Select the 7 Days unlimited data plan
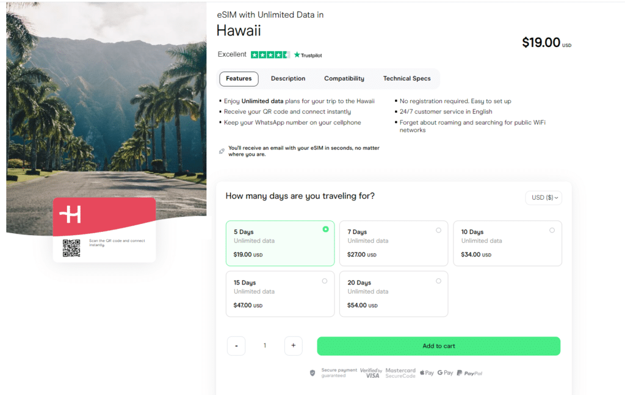This screenshot has height=395, width=625. pyautogui.click(x=394, y=243)
